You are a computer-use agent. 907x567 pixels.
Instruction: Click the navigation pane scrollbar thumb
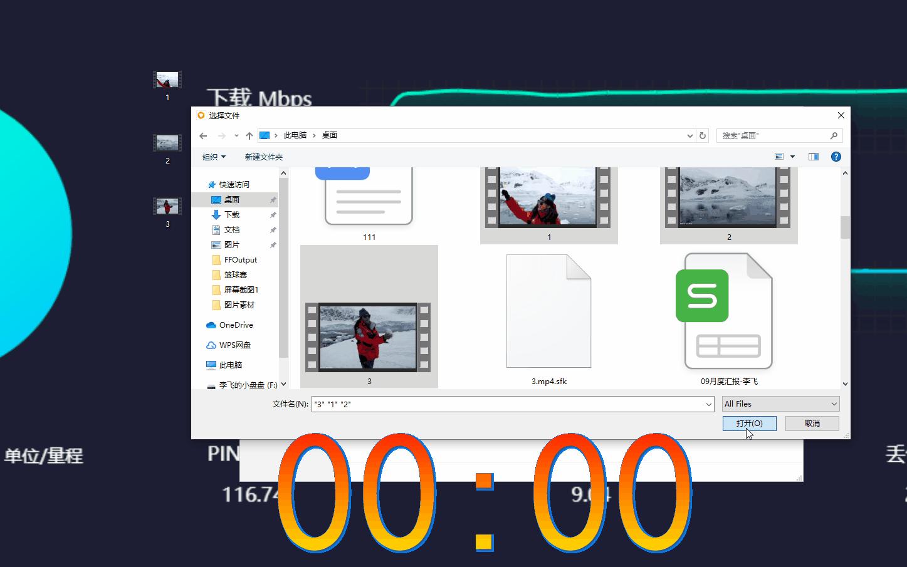click(x=283, y=268)
